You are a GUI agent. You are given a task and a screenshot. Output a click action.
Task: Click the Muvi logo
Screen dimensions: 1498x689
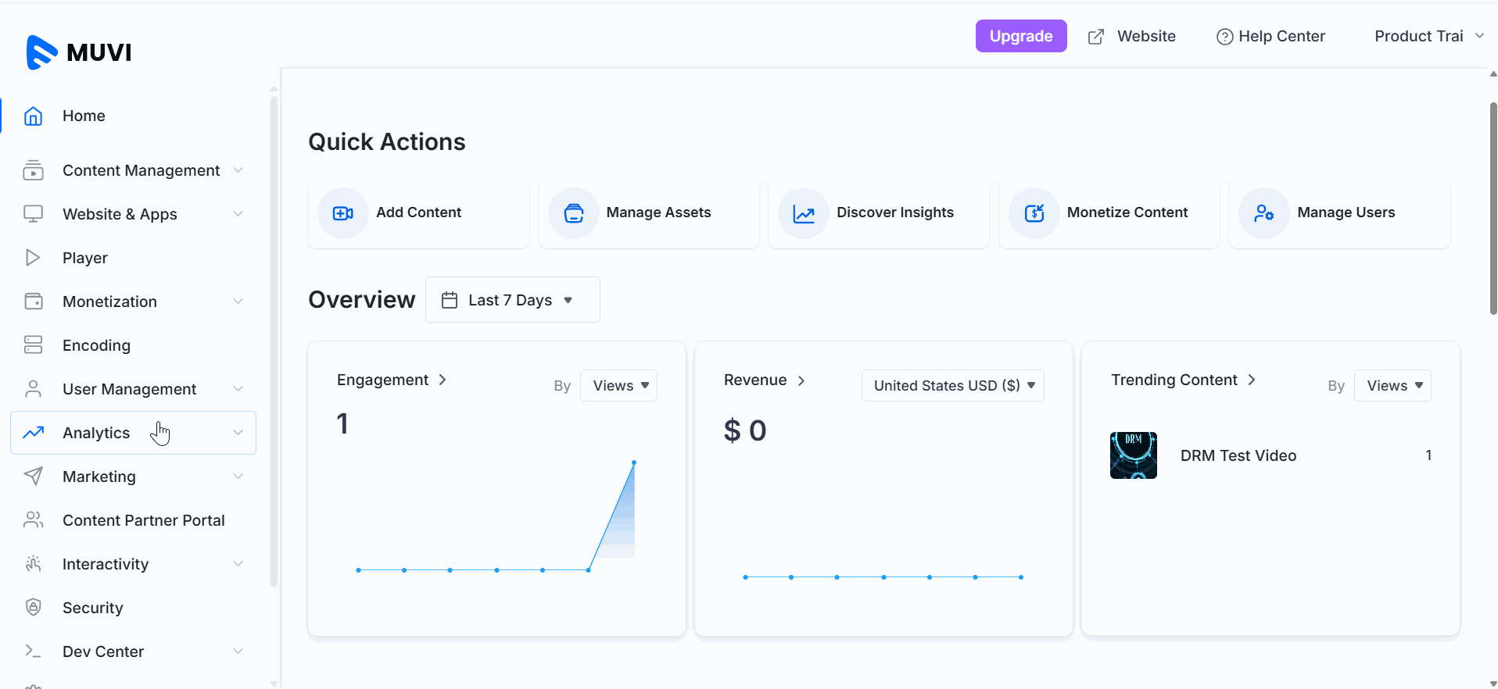point(78,52)
